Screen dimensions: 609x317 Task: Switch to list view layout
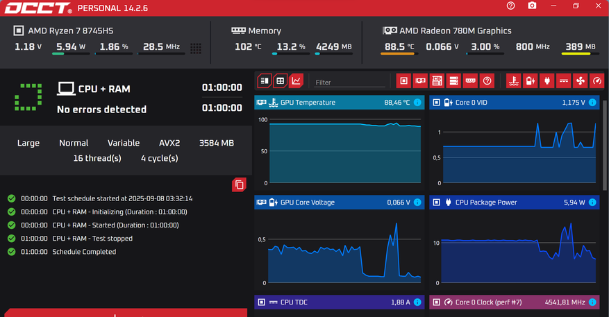(x=264, y=80)
